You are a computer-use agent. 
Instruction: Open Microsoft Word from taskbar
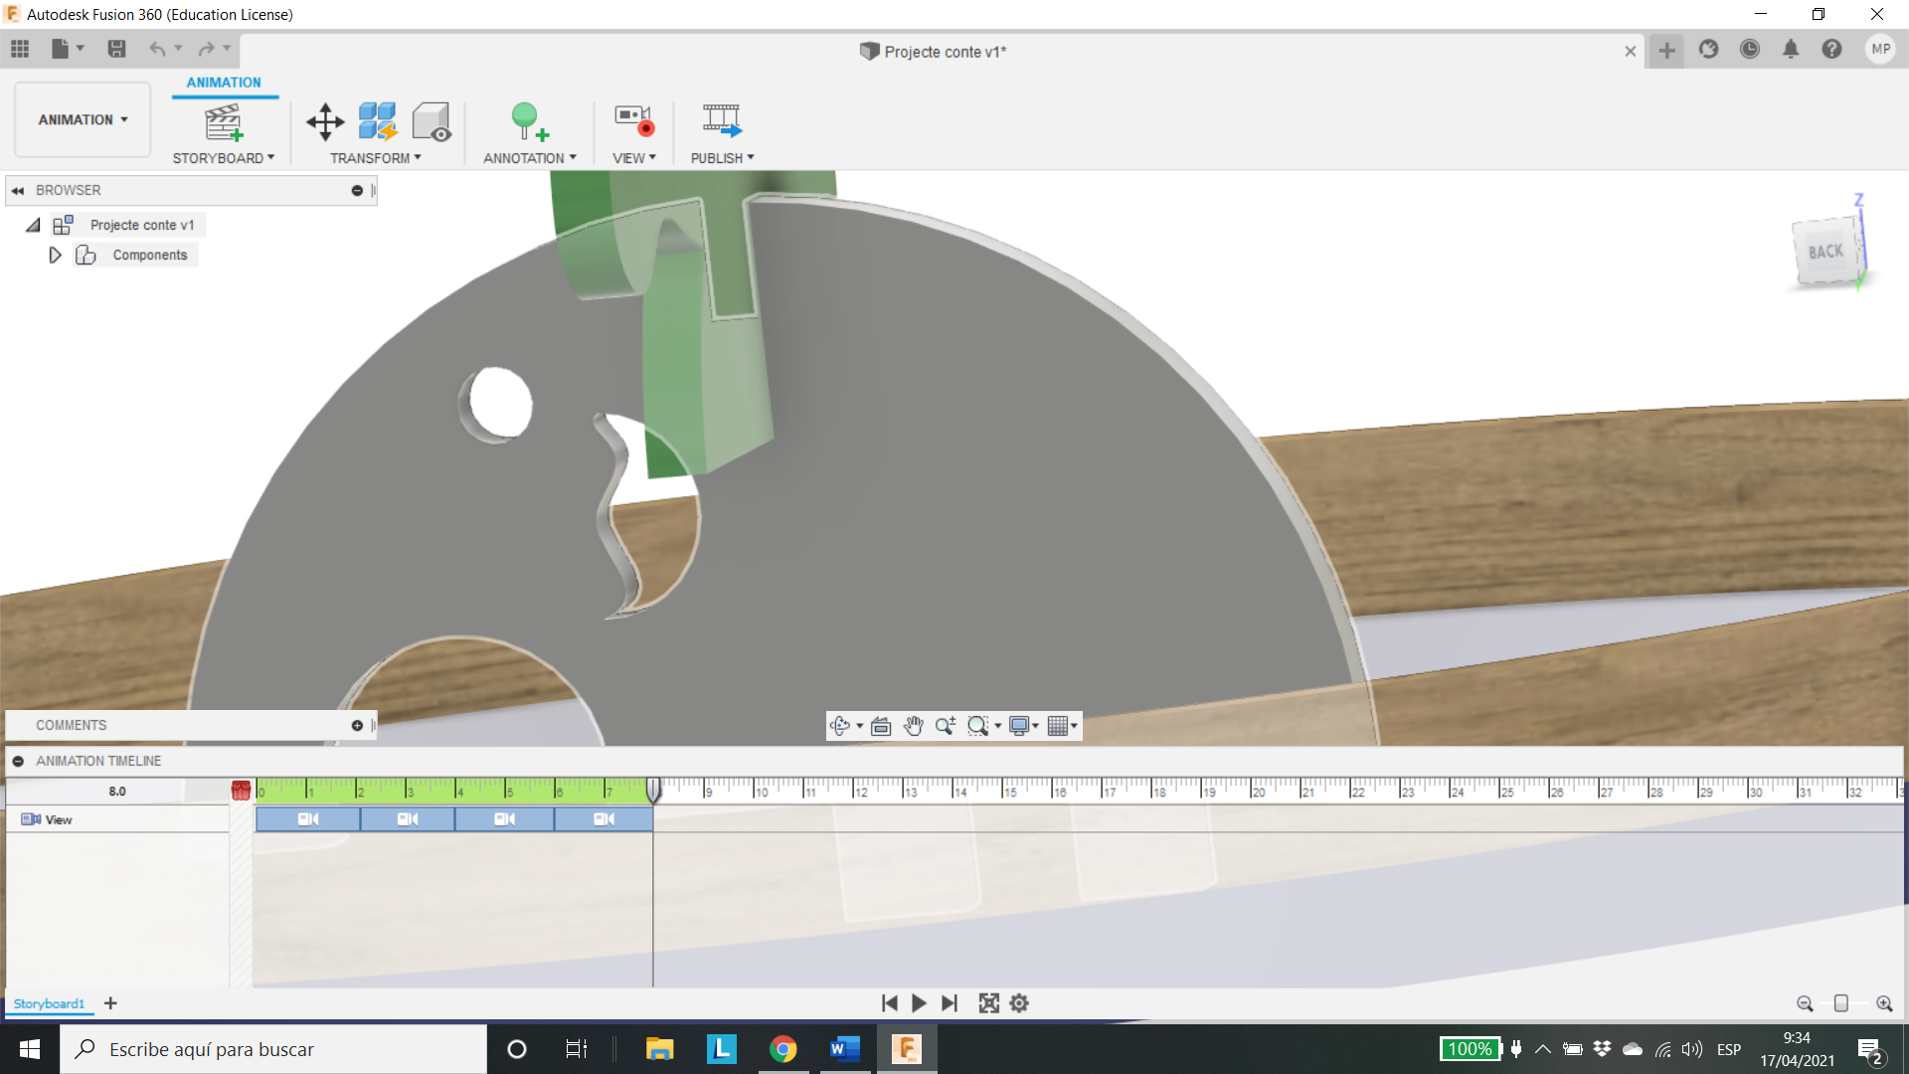point(844,1049)
